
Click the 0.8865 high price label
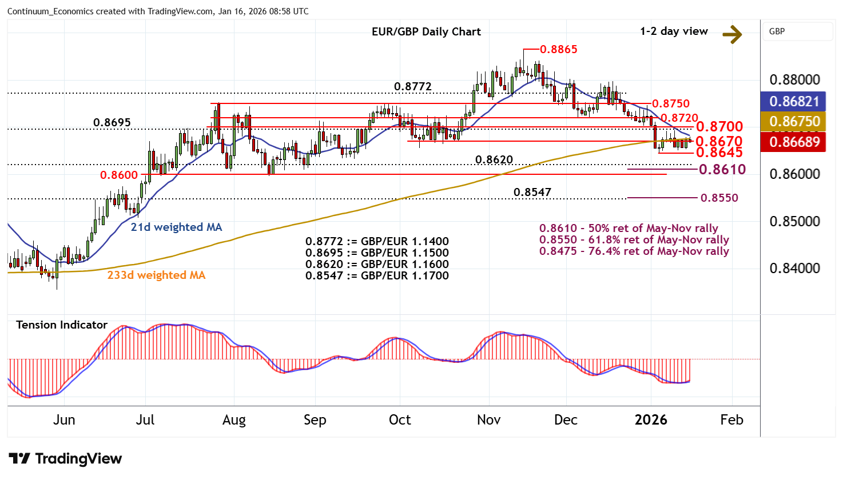pos(559,50)
